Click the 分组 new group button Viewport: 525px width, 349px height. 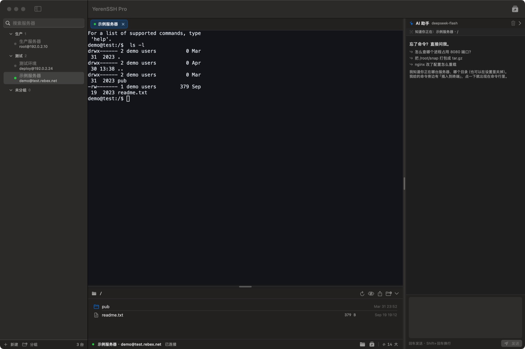coord(30,344)
